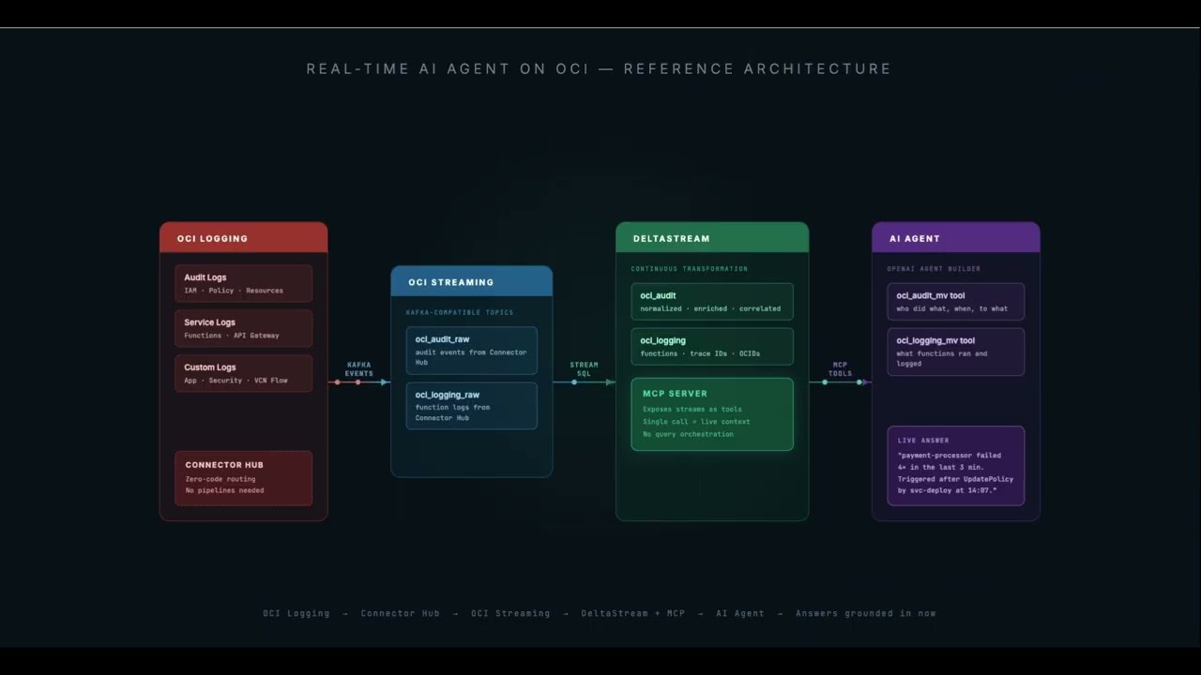Click the MCP TOOLS connector label
The image size is (1201, 675).
840,368
